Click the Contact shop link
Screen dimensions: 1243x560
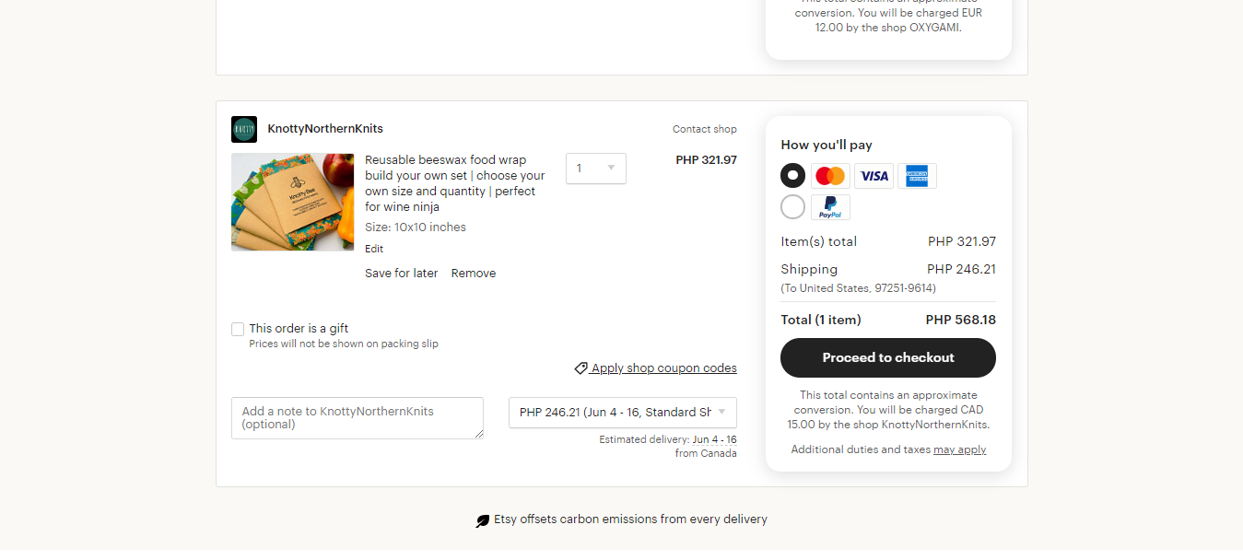click(705, 130)
